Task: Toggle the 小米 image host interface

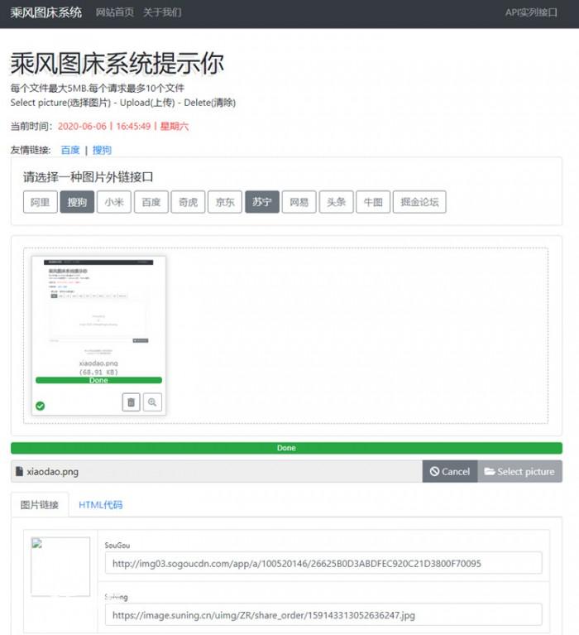Action: point(114,202)
